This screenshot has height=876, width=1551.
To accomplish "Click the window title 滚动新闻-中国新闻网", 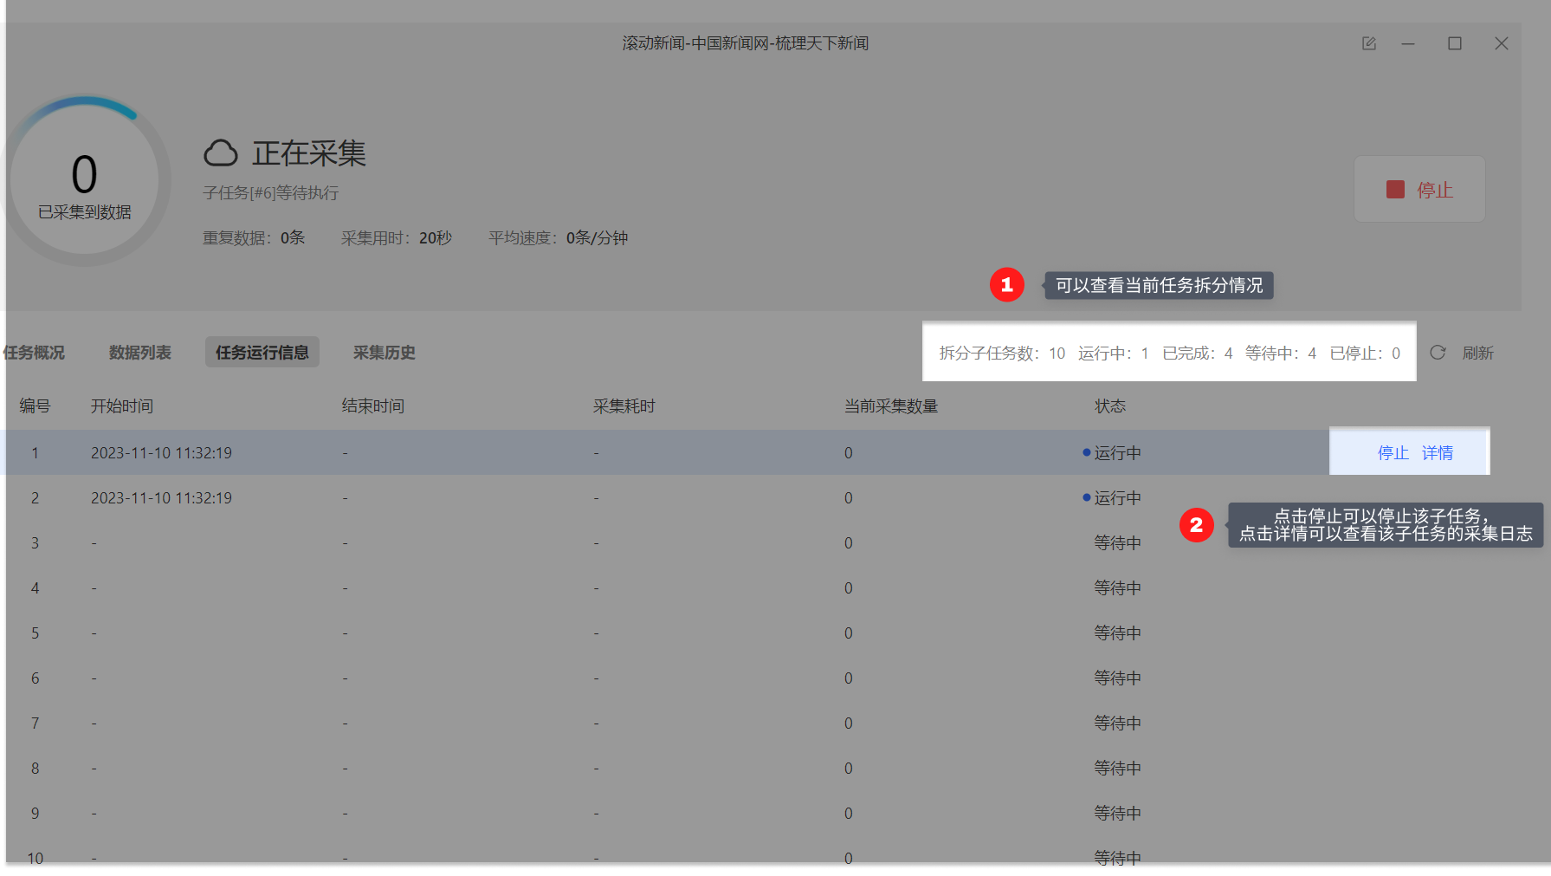I will click(x=746, y=43).
